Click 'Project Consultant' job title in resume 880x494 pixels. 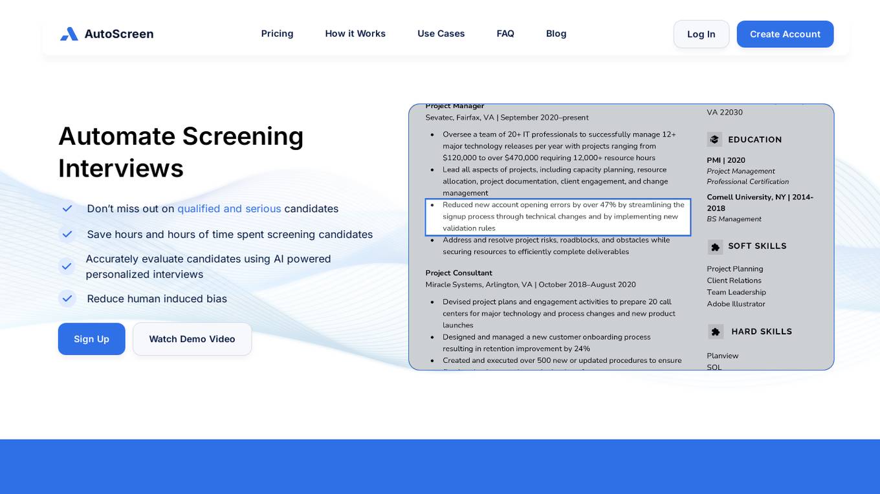point(459,273)
